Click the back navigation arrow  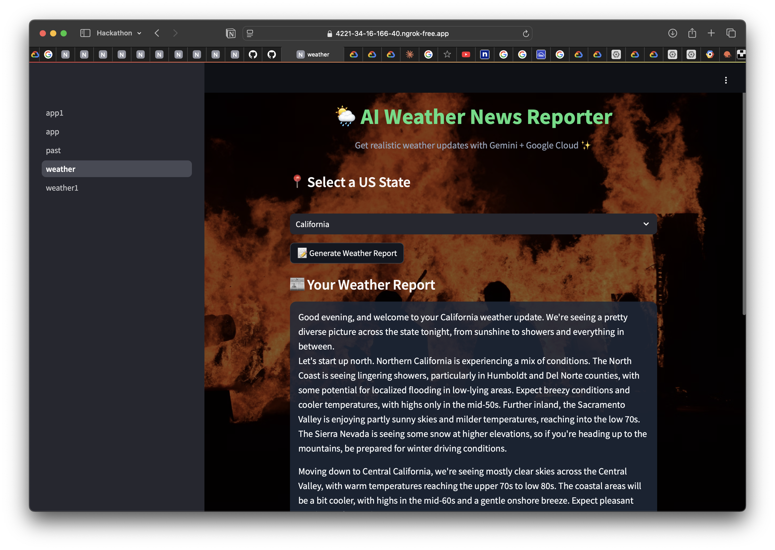tap(157, 33)
